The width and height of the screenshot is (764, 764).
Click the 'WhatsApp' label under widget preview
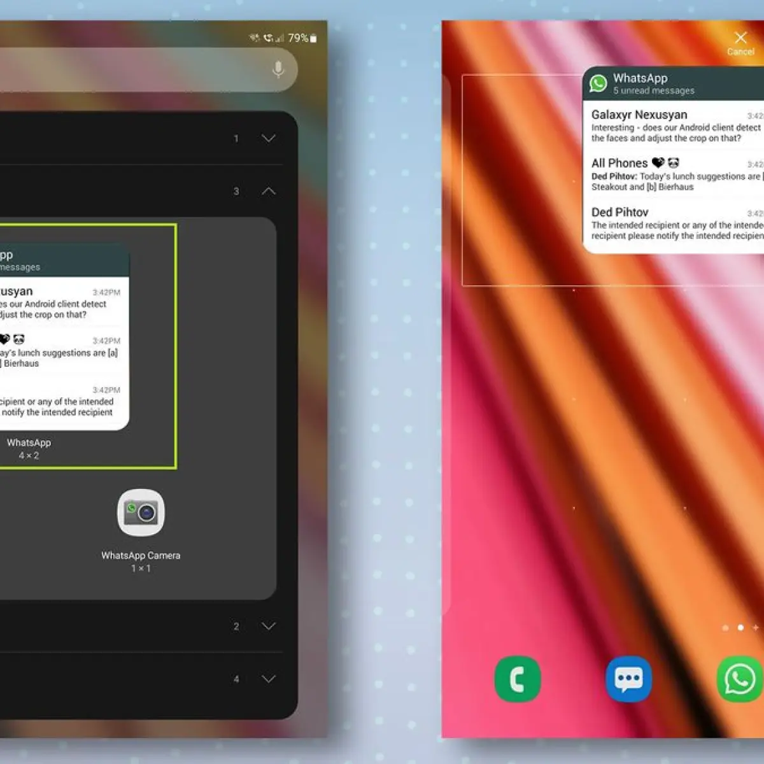(x=29, y=442)
